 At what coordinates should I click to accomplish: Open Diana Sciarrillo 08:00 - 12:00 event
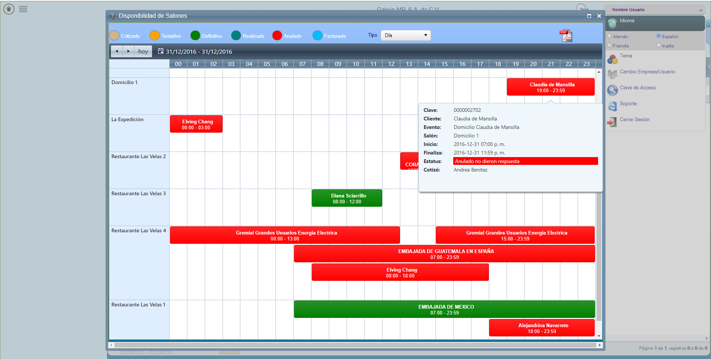[347, 198]
